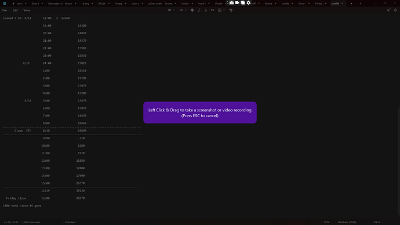Image resolution: width=400 pixels, height=225 pixels.
Task: Open the Edit menu
Action: tap(15, 10)
